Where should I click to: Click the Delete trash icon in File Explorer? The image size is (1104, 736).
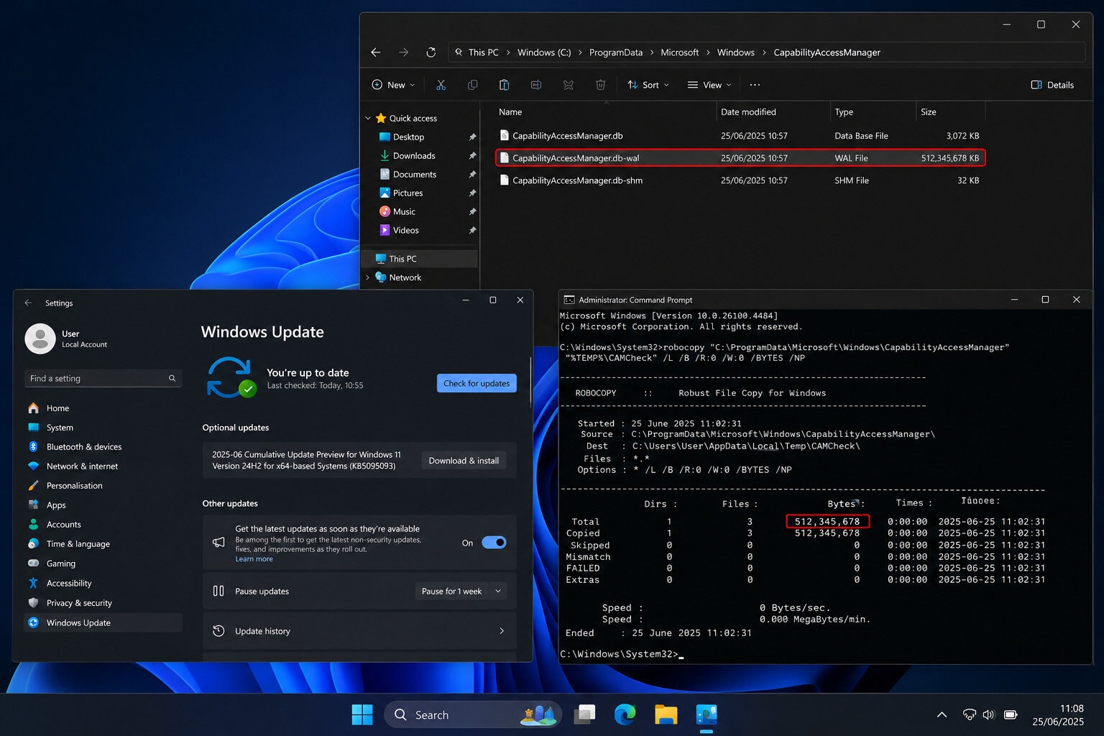point(600,85)
